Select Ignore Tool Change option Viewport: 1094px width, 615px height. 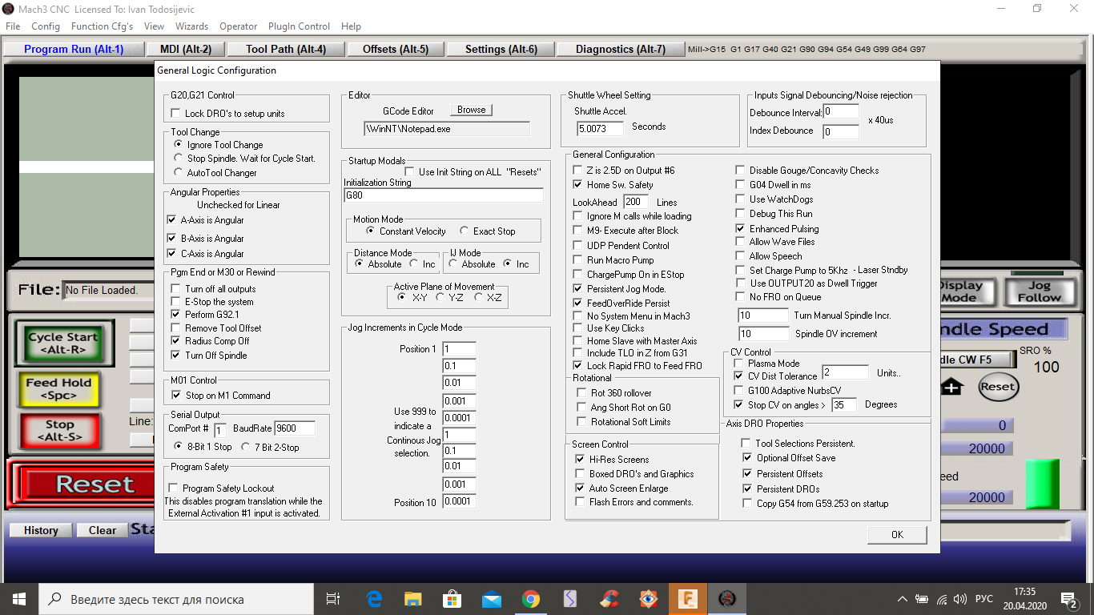coord(179,144)
